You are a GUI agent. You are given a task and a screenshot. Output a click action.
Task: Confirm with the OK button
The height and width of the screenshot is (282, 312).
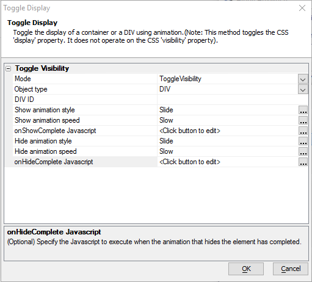tap(246, 269)
